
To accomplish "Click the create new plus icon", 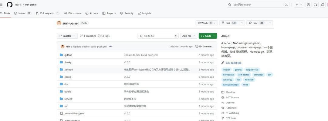I will click(297, 5).
